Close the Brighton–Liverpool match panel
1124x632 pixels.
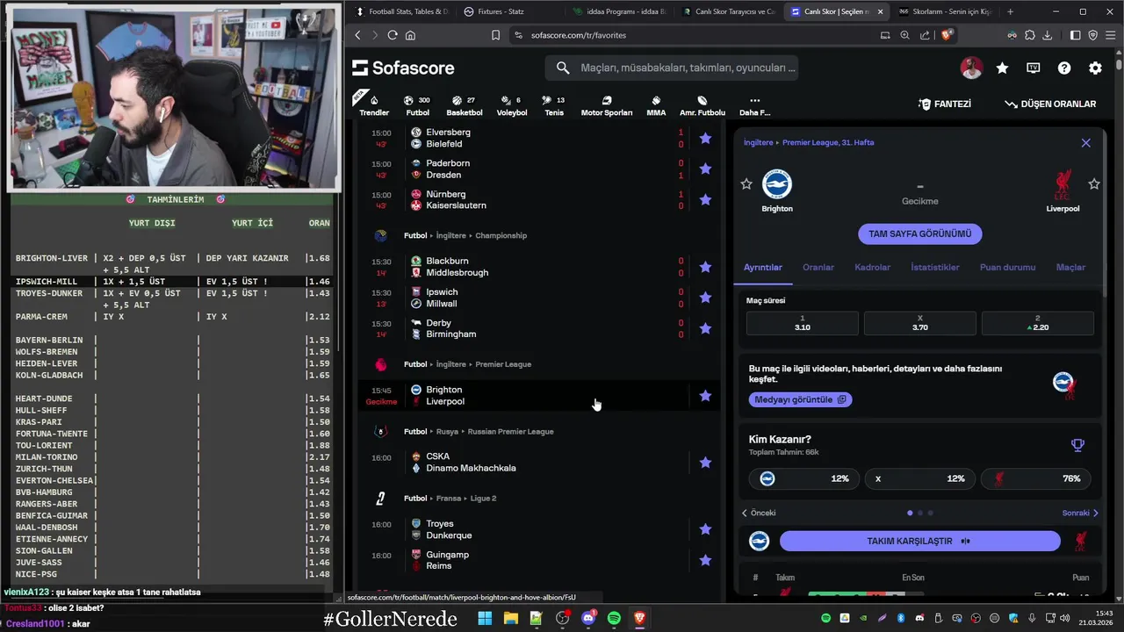point(1085,142)
